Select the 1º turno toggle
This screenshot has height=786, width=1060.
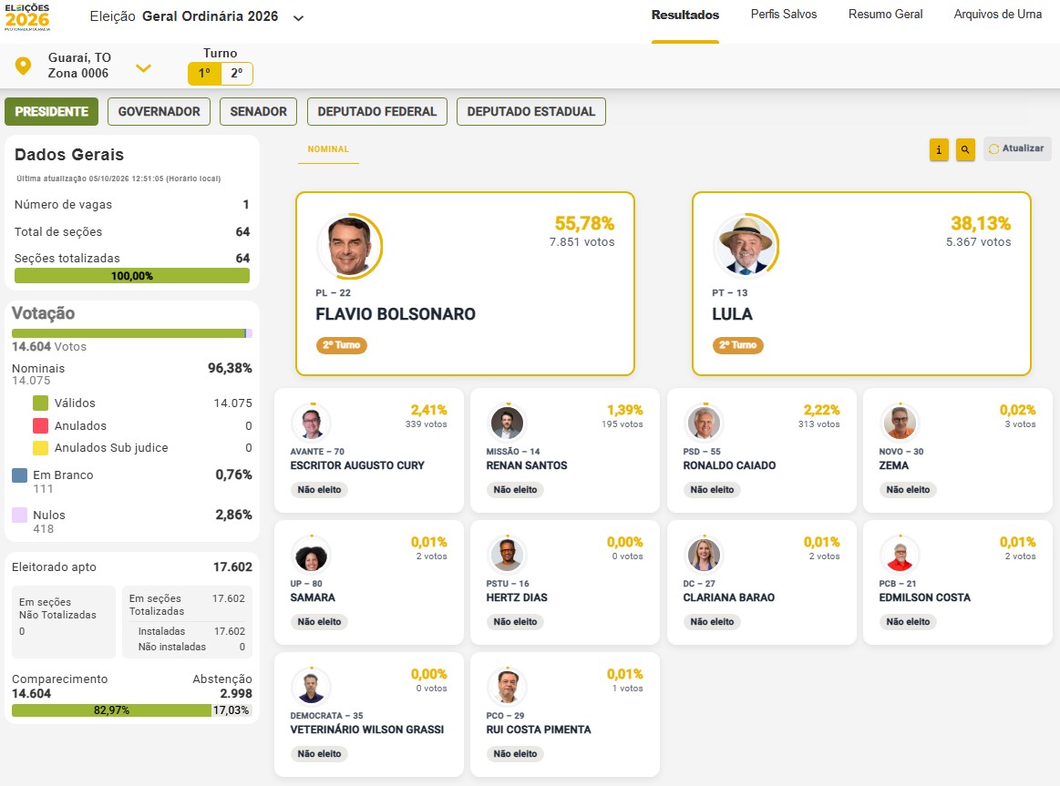204,73
